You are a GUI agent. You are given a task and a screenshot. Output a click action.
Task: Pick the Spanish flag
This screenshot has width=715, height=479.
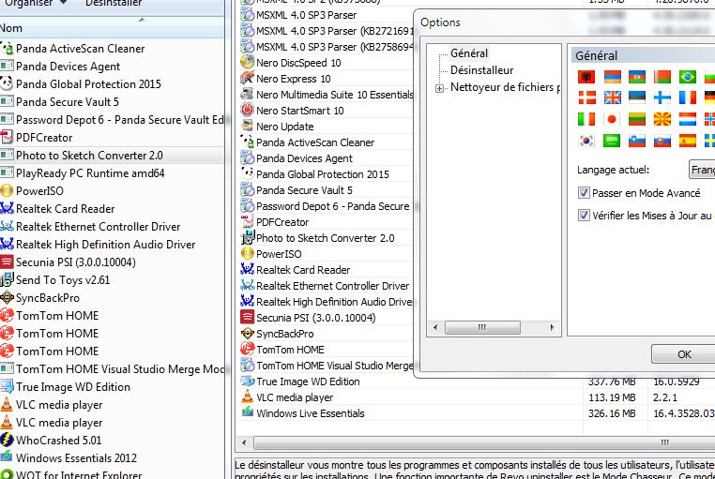coord(687,141)
